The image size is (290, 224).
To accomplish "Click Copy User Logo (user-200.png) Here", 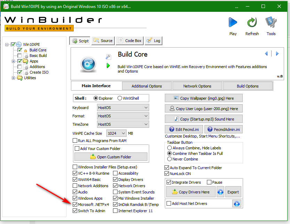I will click(204, 109).
